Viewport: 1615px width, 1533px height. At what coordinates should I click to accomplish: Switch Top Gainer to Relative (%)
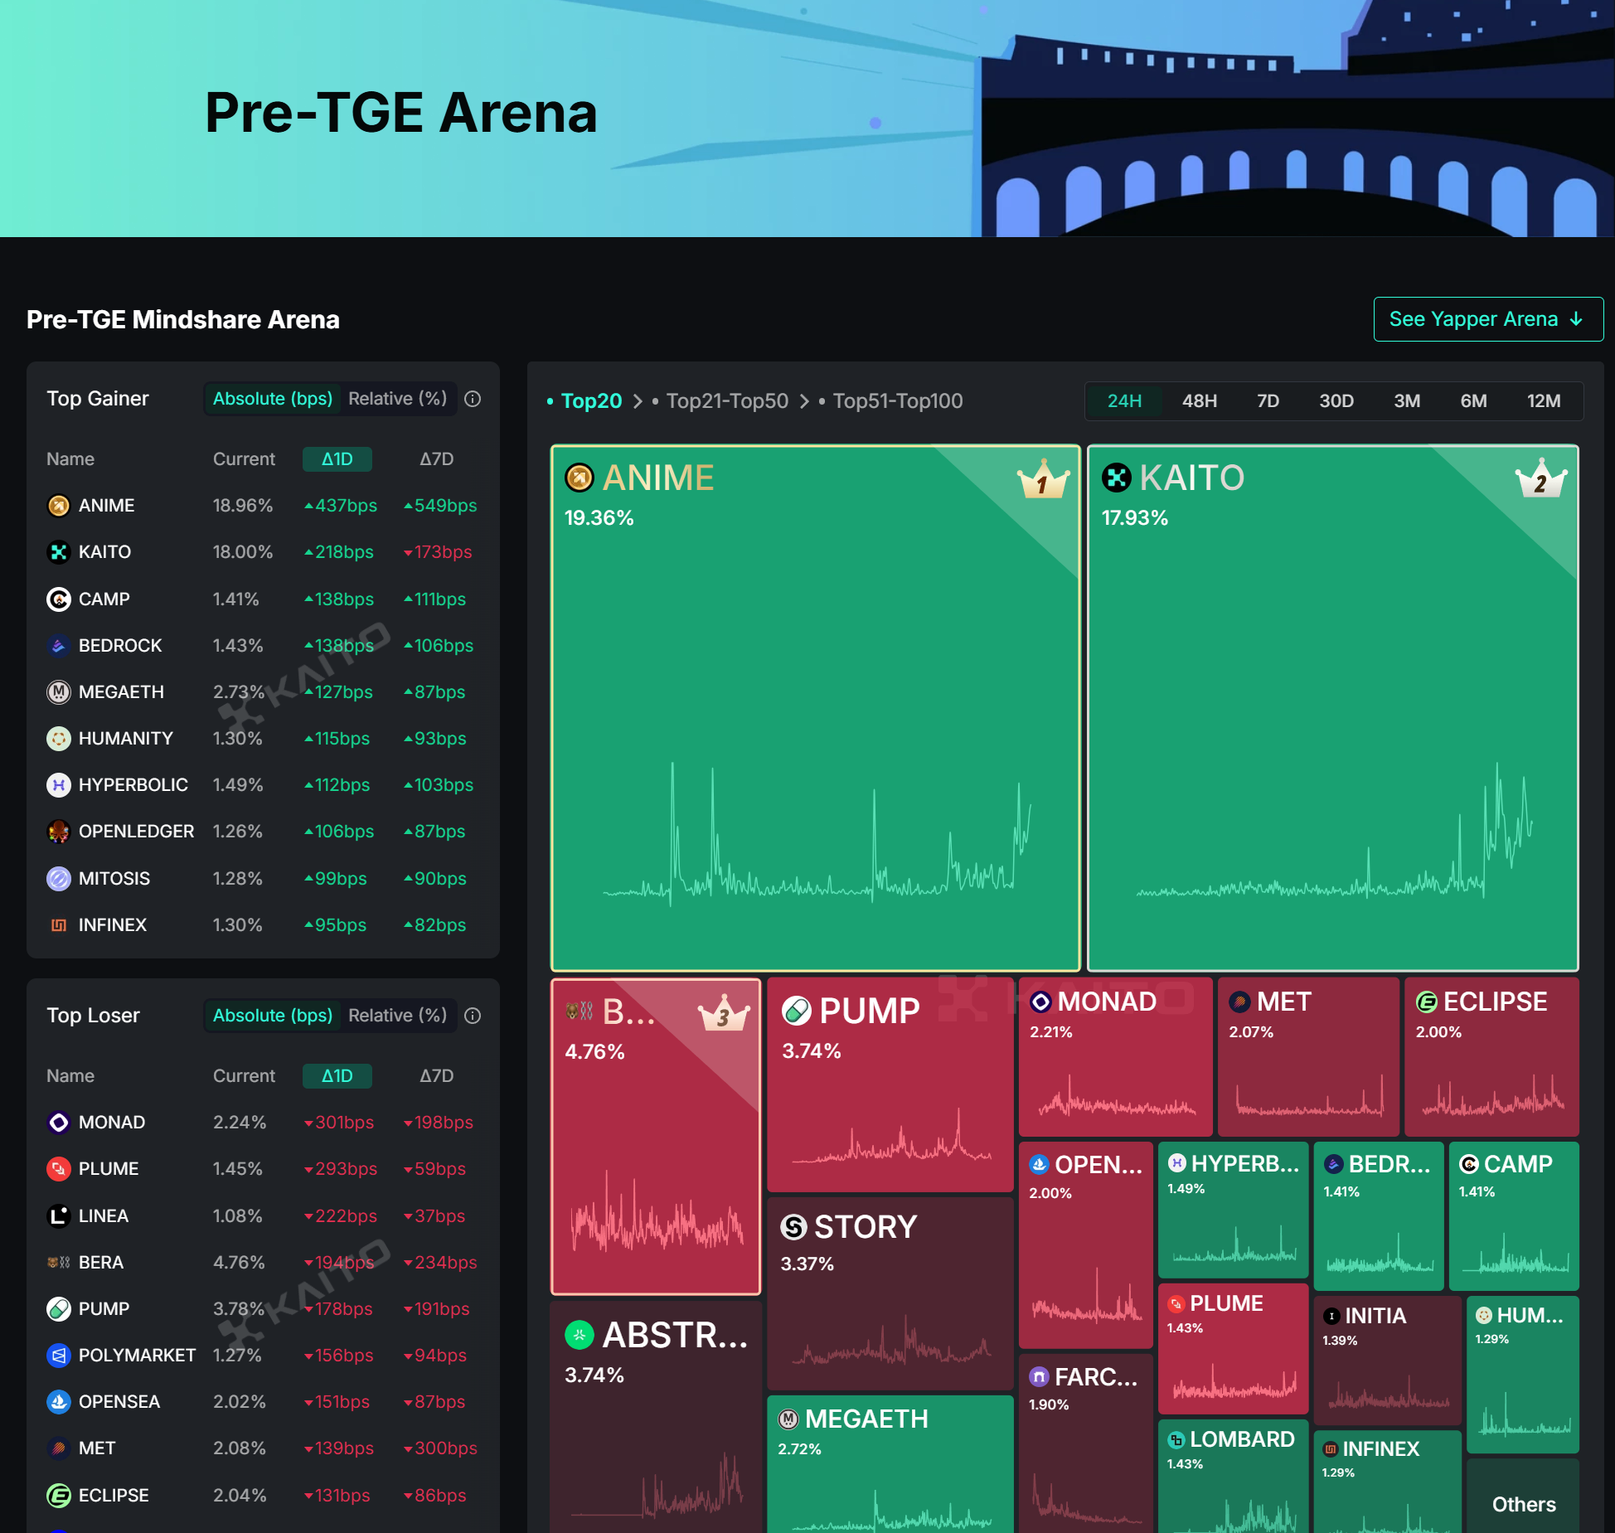coord(397,399)
